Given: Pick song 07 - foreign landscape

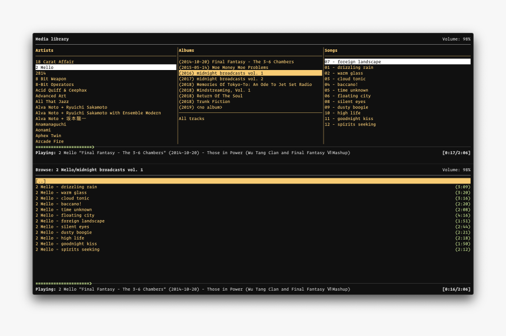Looking at the screenshot, I should (x=352, y=62).
